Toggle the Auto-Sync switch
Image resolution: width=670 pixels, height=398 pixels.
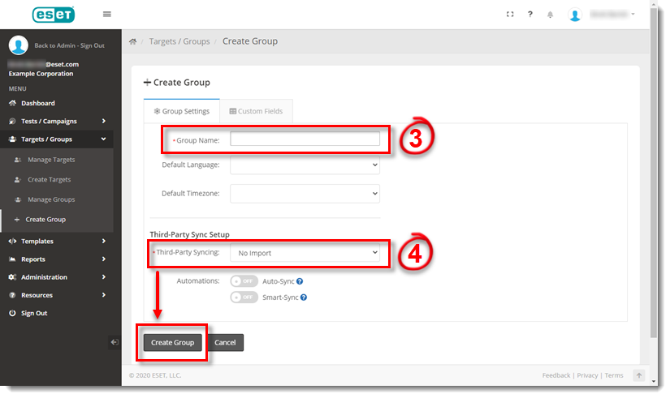point(244,281)
